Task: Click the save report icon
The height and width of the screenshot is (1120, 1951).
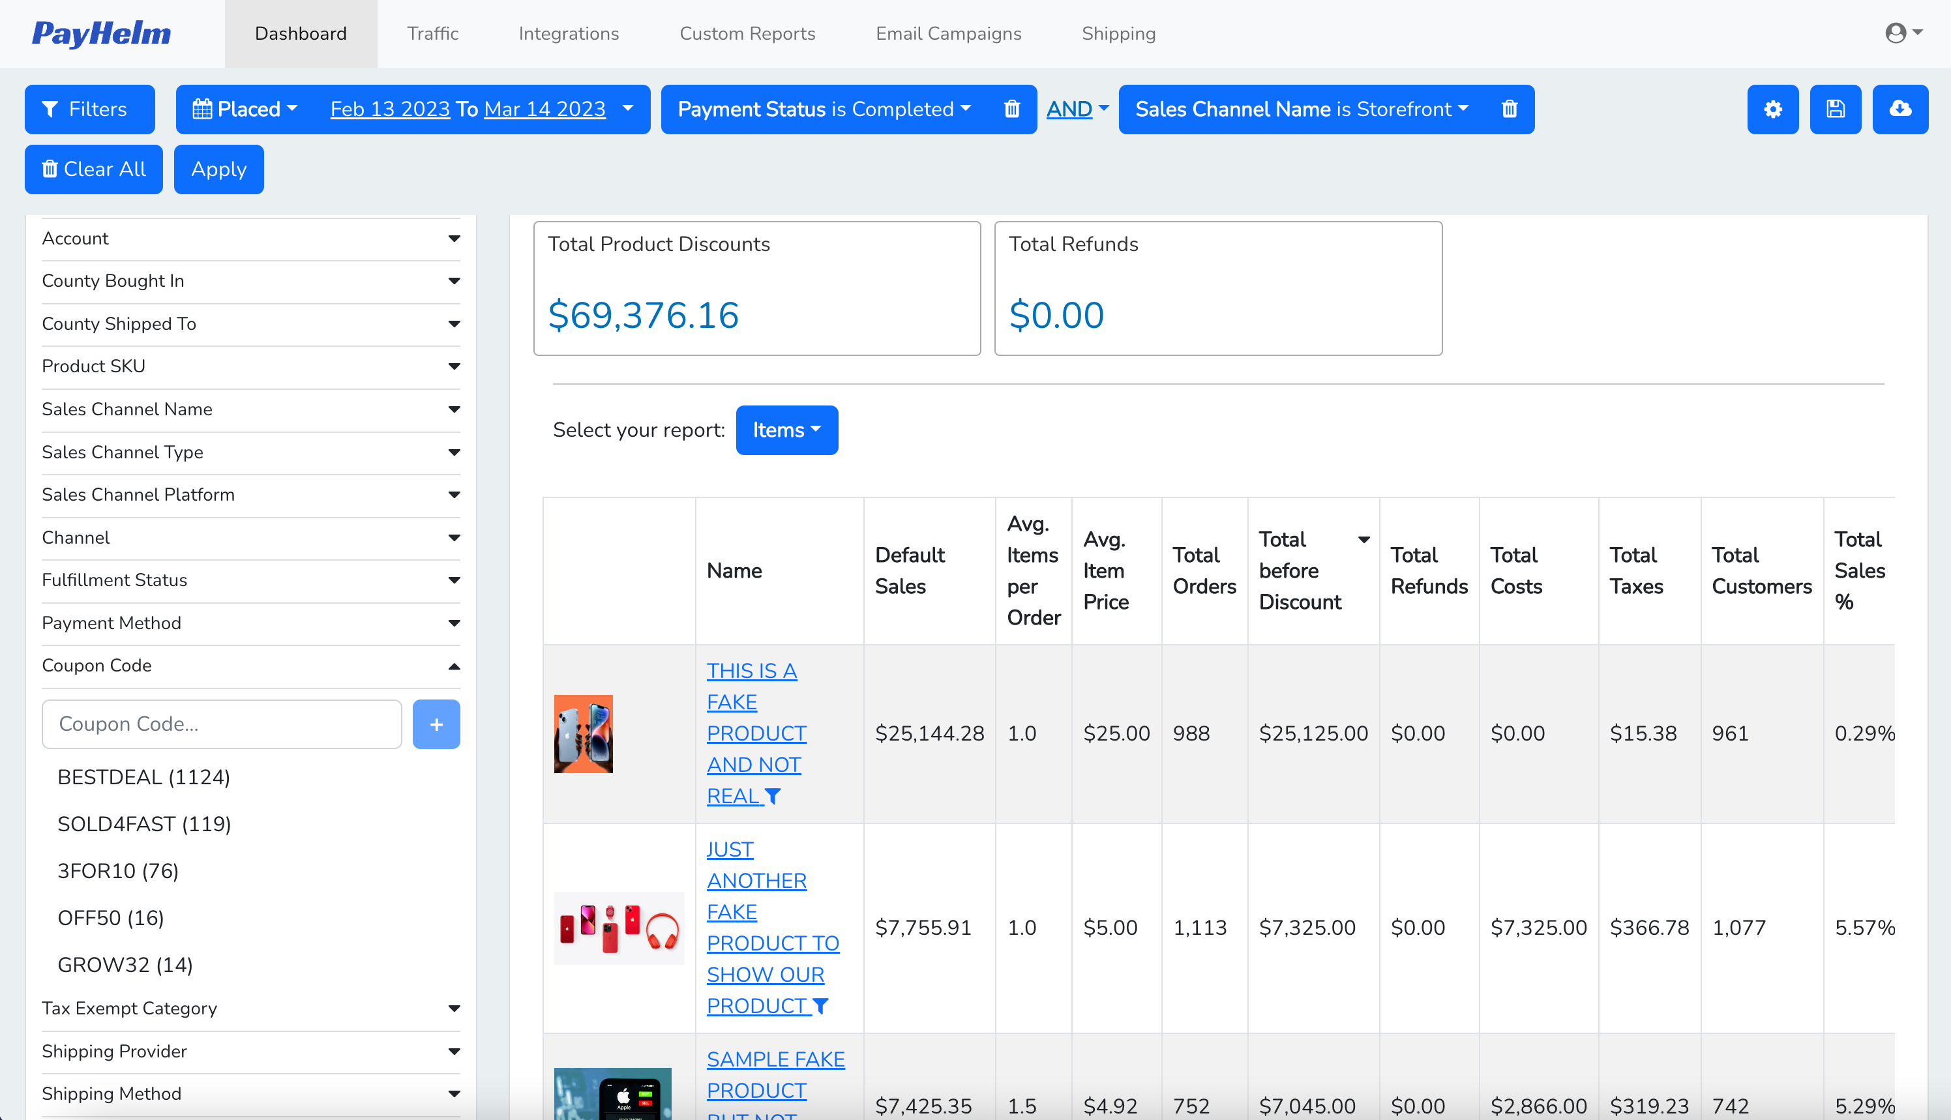Action: point(1836,110)
